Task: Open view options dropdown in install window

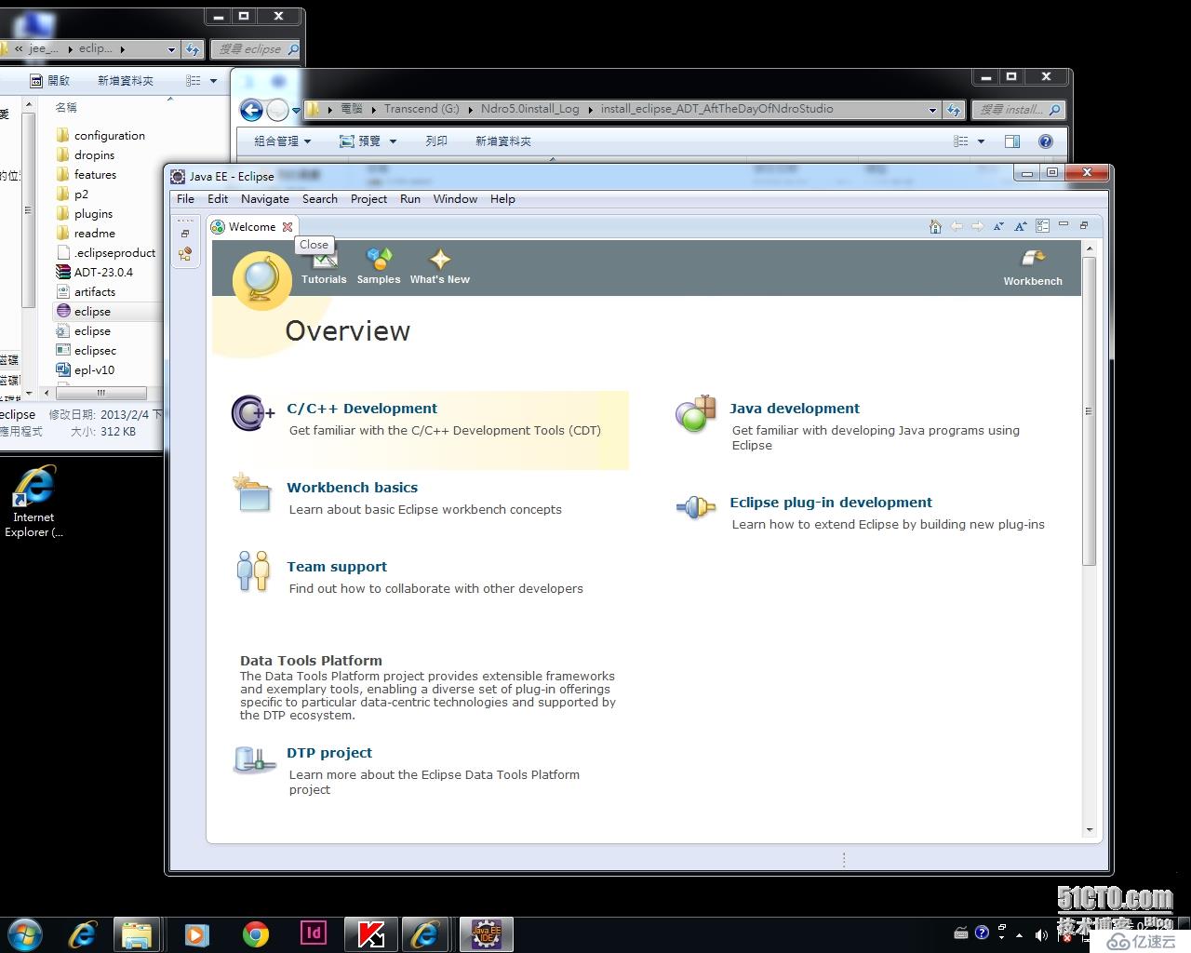Action: (x=981, y=141)
